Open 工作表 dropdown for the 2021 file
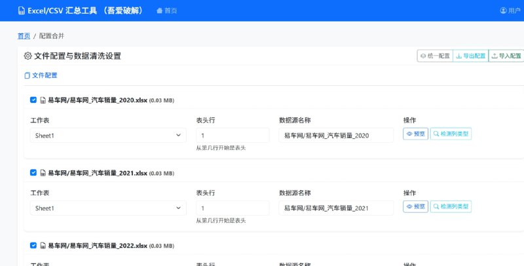 pos(108,208)
